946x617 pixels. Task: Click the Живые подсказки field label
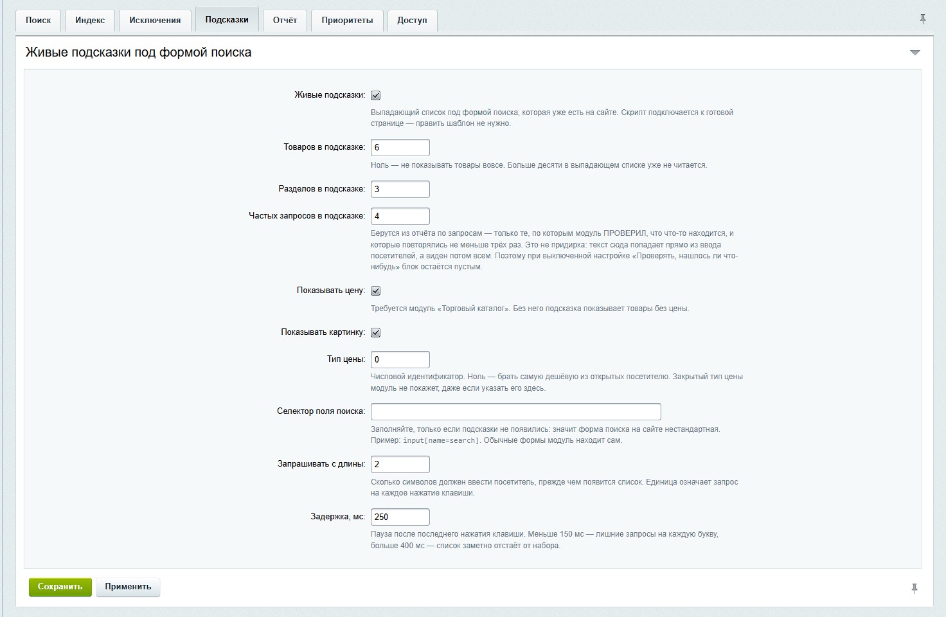(x=330, y=95)
